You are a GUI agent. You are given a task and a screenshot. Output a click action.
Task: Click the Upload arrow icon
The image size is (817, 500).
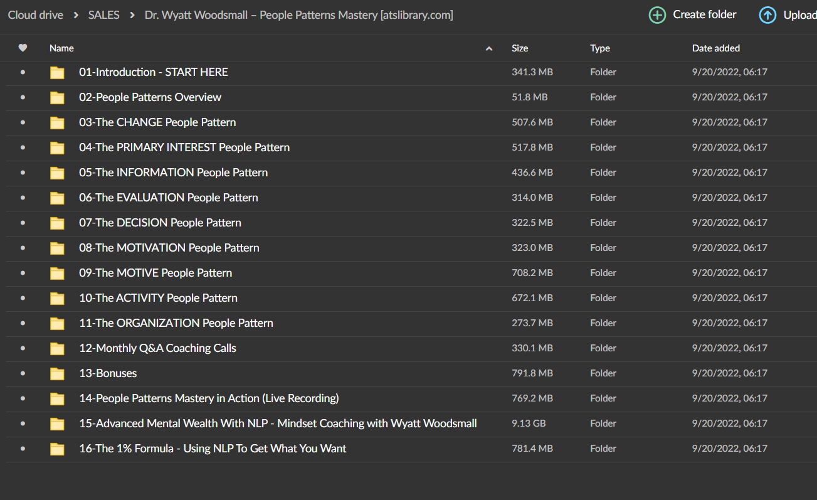pos(767,15)
